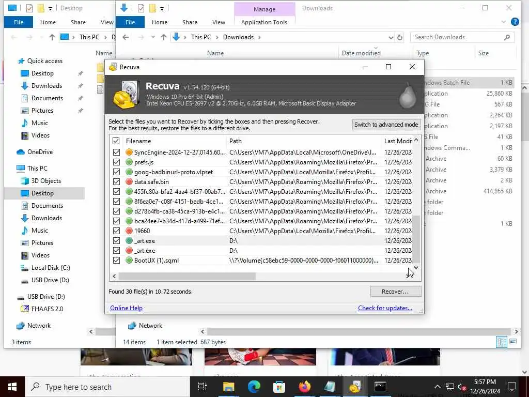
Task: Uncheck the BootUX (1).sqml checkbox
Action: click(116, 261)
